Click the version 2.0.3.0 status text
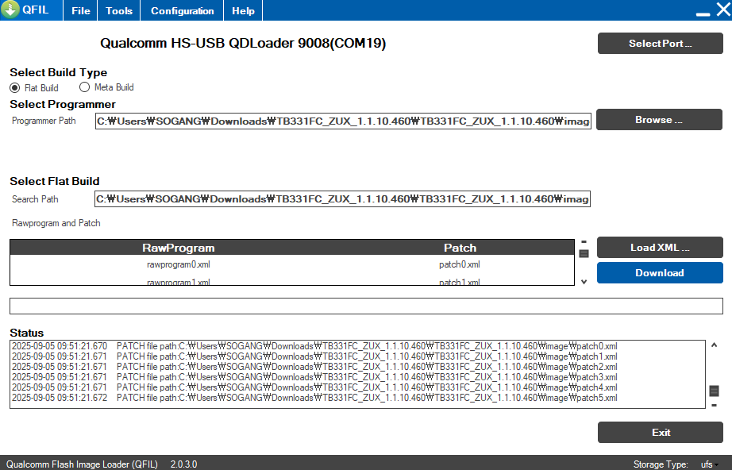The image size is (732, 470). (x=183, y=464)
